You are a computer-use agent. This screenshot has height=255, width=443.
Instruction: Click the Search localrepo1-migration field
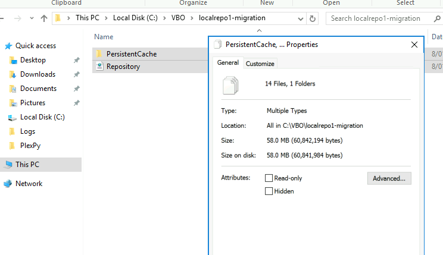click(379, 18)
